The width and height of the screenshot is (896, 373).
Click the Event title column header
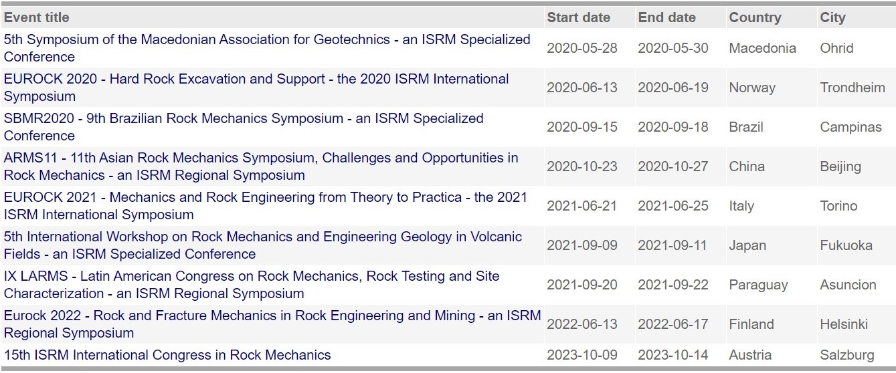pyautogui.click(x=37, y=17)
